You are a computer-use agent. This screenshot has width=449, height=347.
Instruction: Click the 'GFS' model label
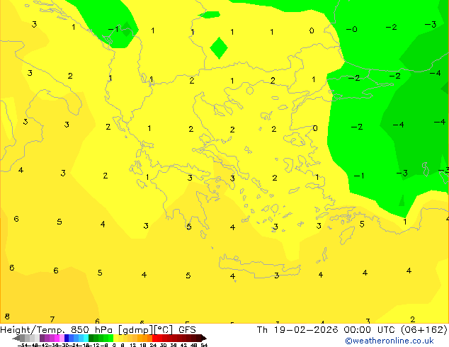[x=187, y=330]
